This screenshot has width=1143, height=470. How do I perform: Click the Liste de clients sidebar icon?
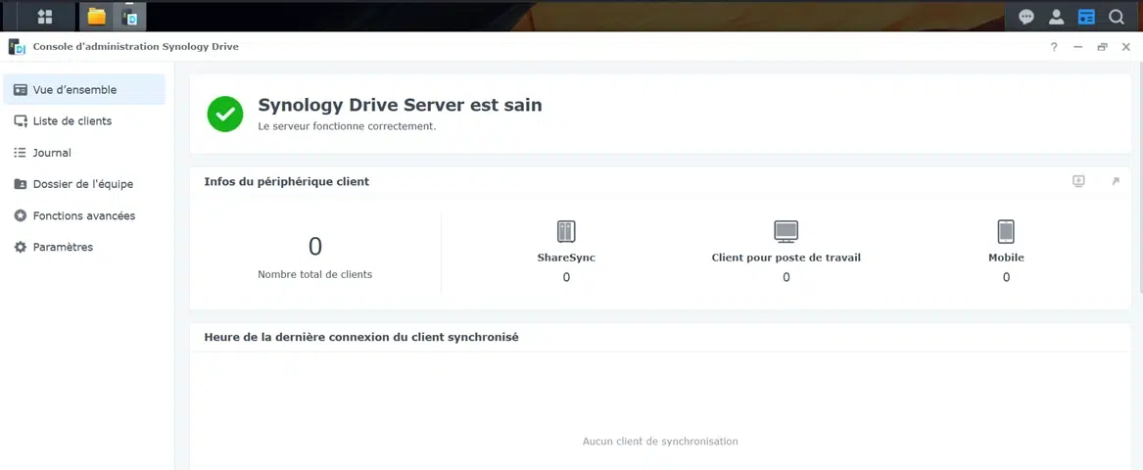pyautogui.click(x=21, y=121)
